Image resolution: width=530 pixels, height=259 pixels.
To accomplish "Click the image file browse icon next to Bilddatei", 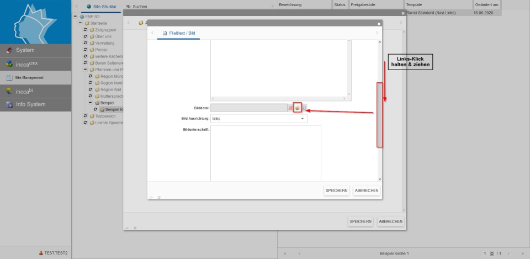I will 297,108.
